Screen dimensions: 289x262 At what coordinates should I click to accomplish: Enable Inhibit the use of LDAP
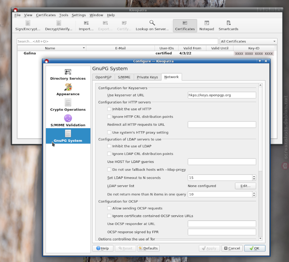coord(109,146)
